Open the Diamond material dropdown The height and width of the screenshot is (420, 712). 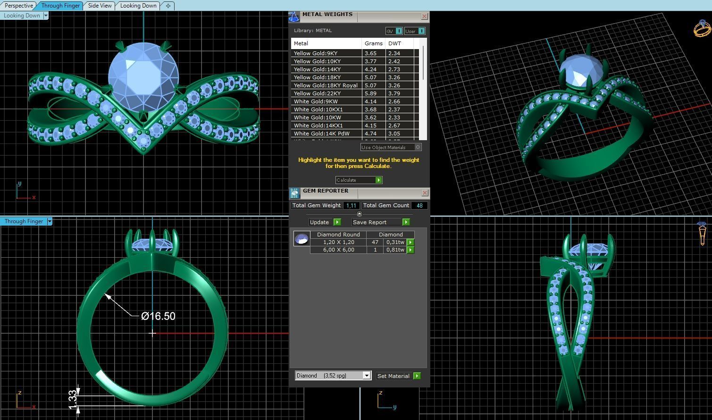(366, 376)
